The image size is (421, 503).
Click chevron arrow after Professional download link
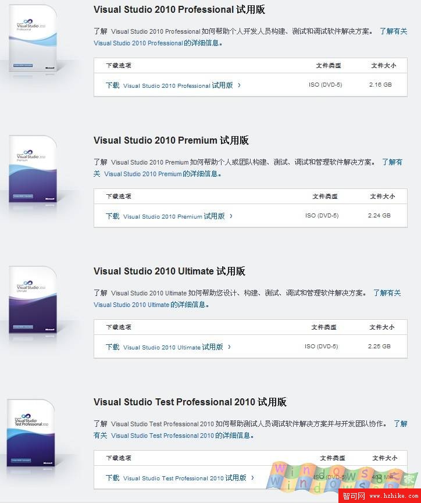[x=239, y=85]
